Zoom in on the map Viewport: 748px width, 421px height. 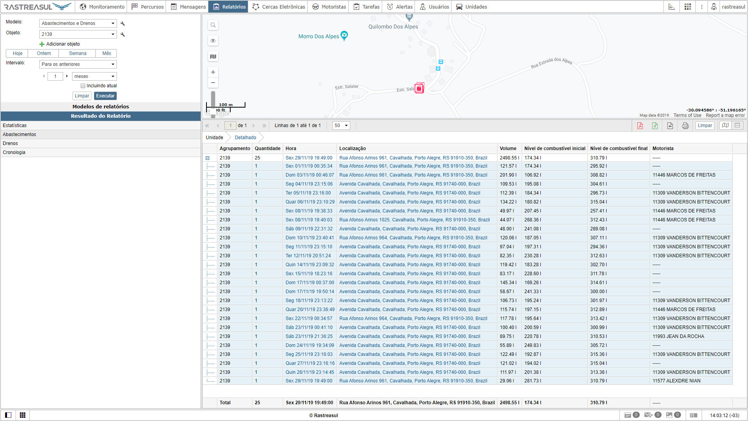tap(213, 72)
